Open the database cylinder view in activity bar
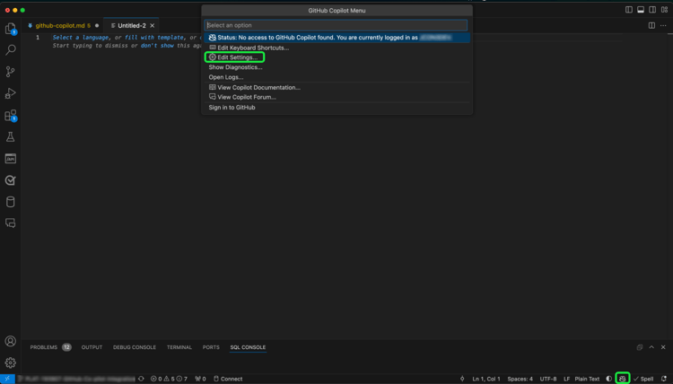The width and height of the screenshot is (673, 384). (10, 202)
